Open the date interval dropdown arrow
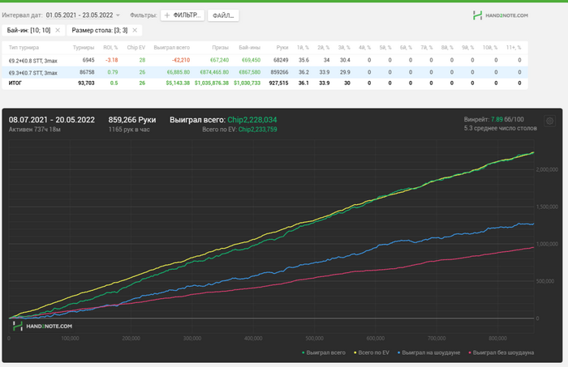This screenshot has height=367, width=568. [118, 15]
